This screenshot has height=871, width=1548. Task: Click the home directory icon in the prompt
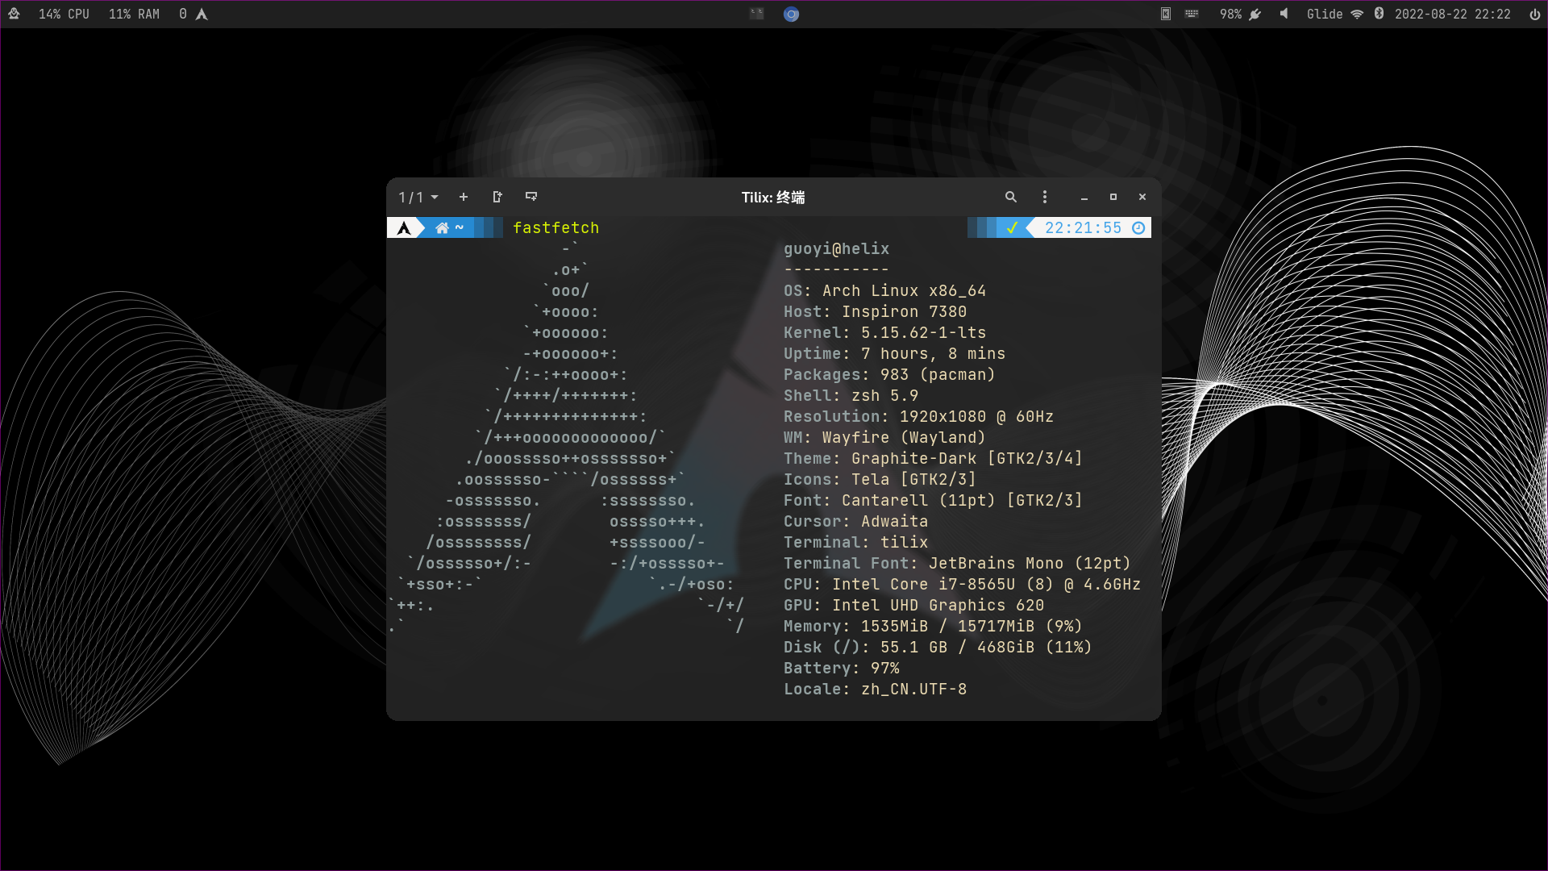coord(442,228)
